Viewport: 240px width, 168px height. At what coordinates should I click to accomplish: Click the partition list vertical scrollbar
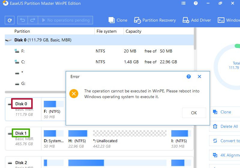click(x=195, y=39)
